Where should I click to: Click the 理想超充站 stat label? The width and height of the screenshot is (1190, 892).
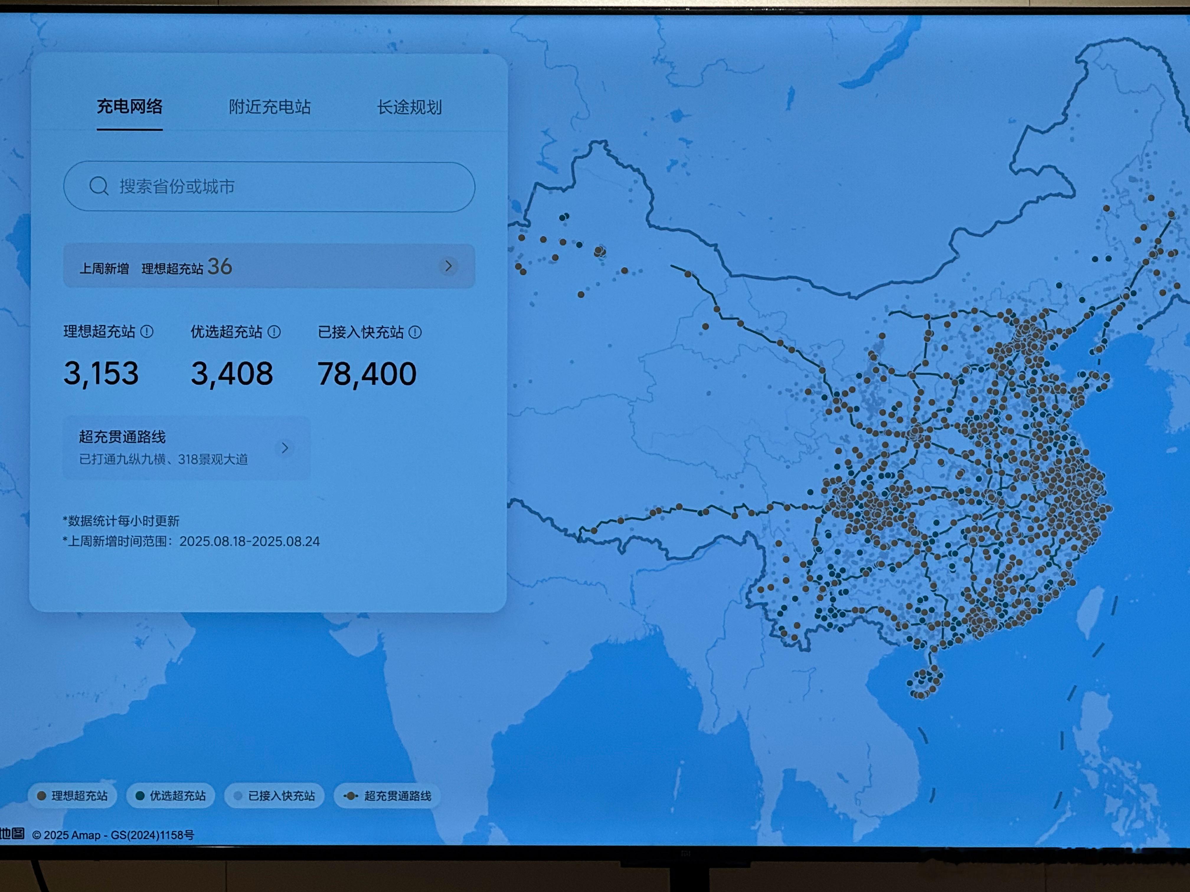(99, 332)
